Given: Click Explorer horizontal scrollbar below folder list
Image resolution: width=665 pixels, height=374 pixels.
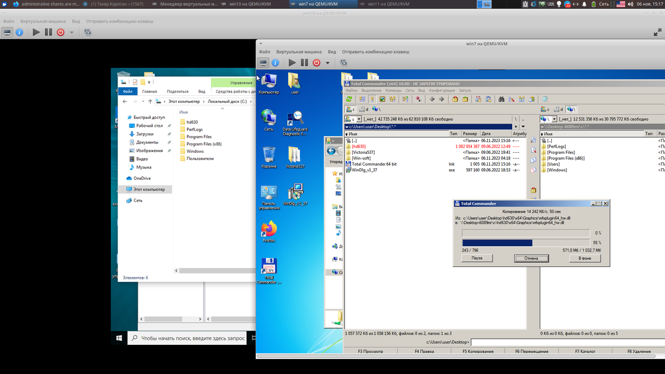Looking at the screenshot, I should click(x=214, y=271).
